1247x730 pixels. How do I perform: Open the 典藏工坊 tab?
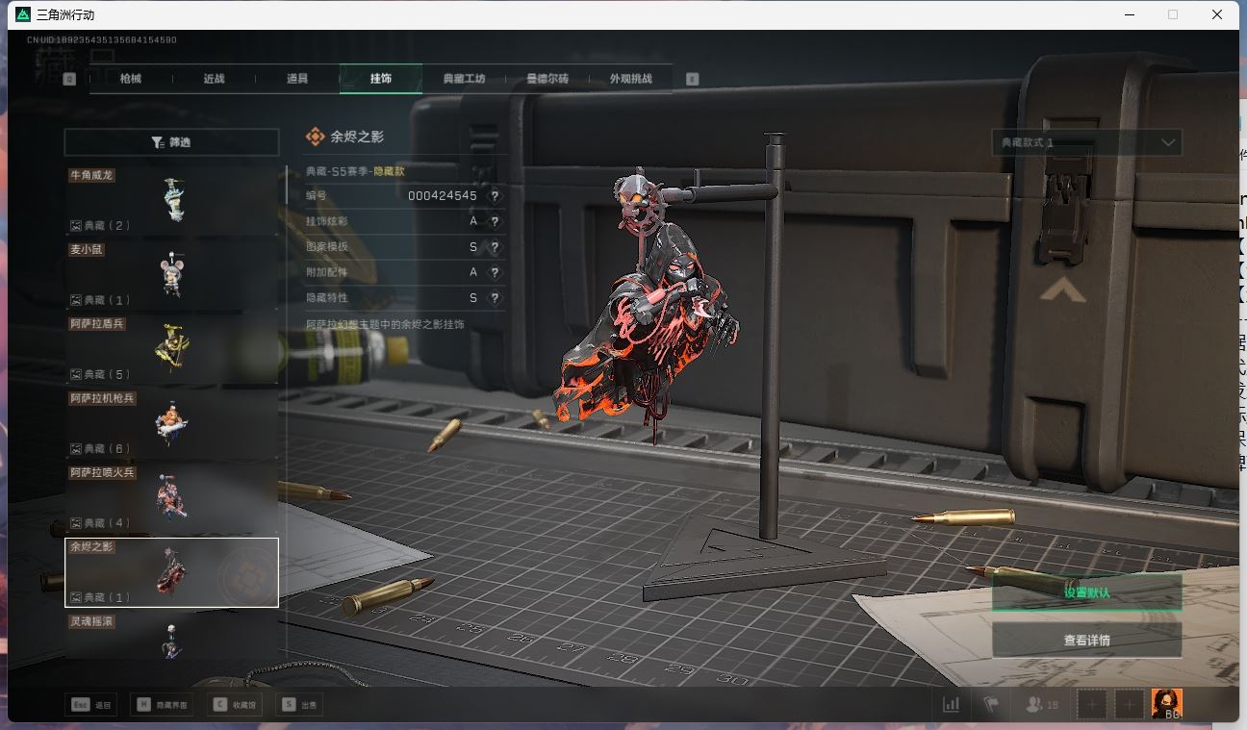click(x=464, y=79)
